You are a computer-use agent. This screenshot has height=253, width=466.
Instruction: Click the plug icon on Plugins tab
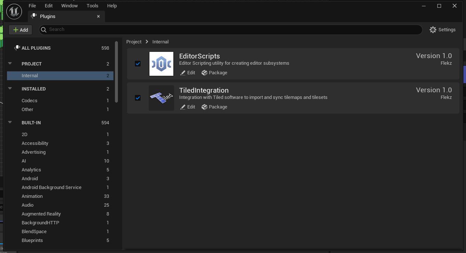(x=34, y=16)
